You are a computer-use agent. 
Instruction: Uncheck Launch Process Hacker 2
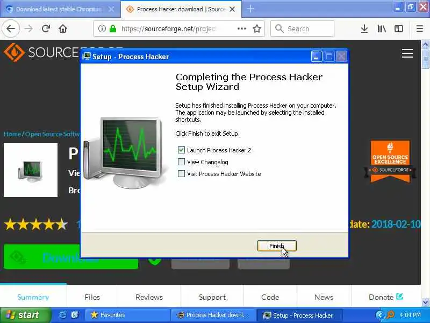coord(181,150)
